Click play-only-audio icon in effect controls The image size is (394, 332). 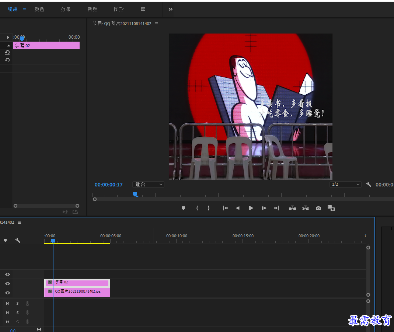[65, 212]
